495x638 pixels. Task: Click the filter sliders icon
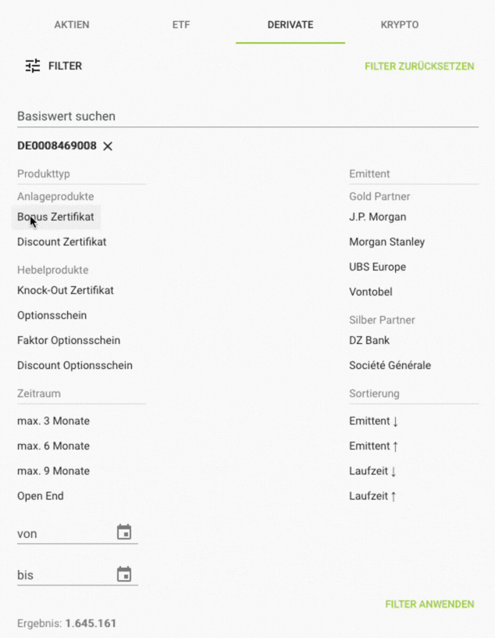coord(32,66)
